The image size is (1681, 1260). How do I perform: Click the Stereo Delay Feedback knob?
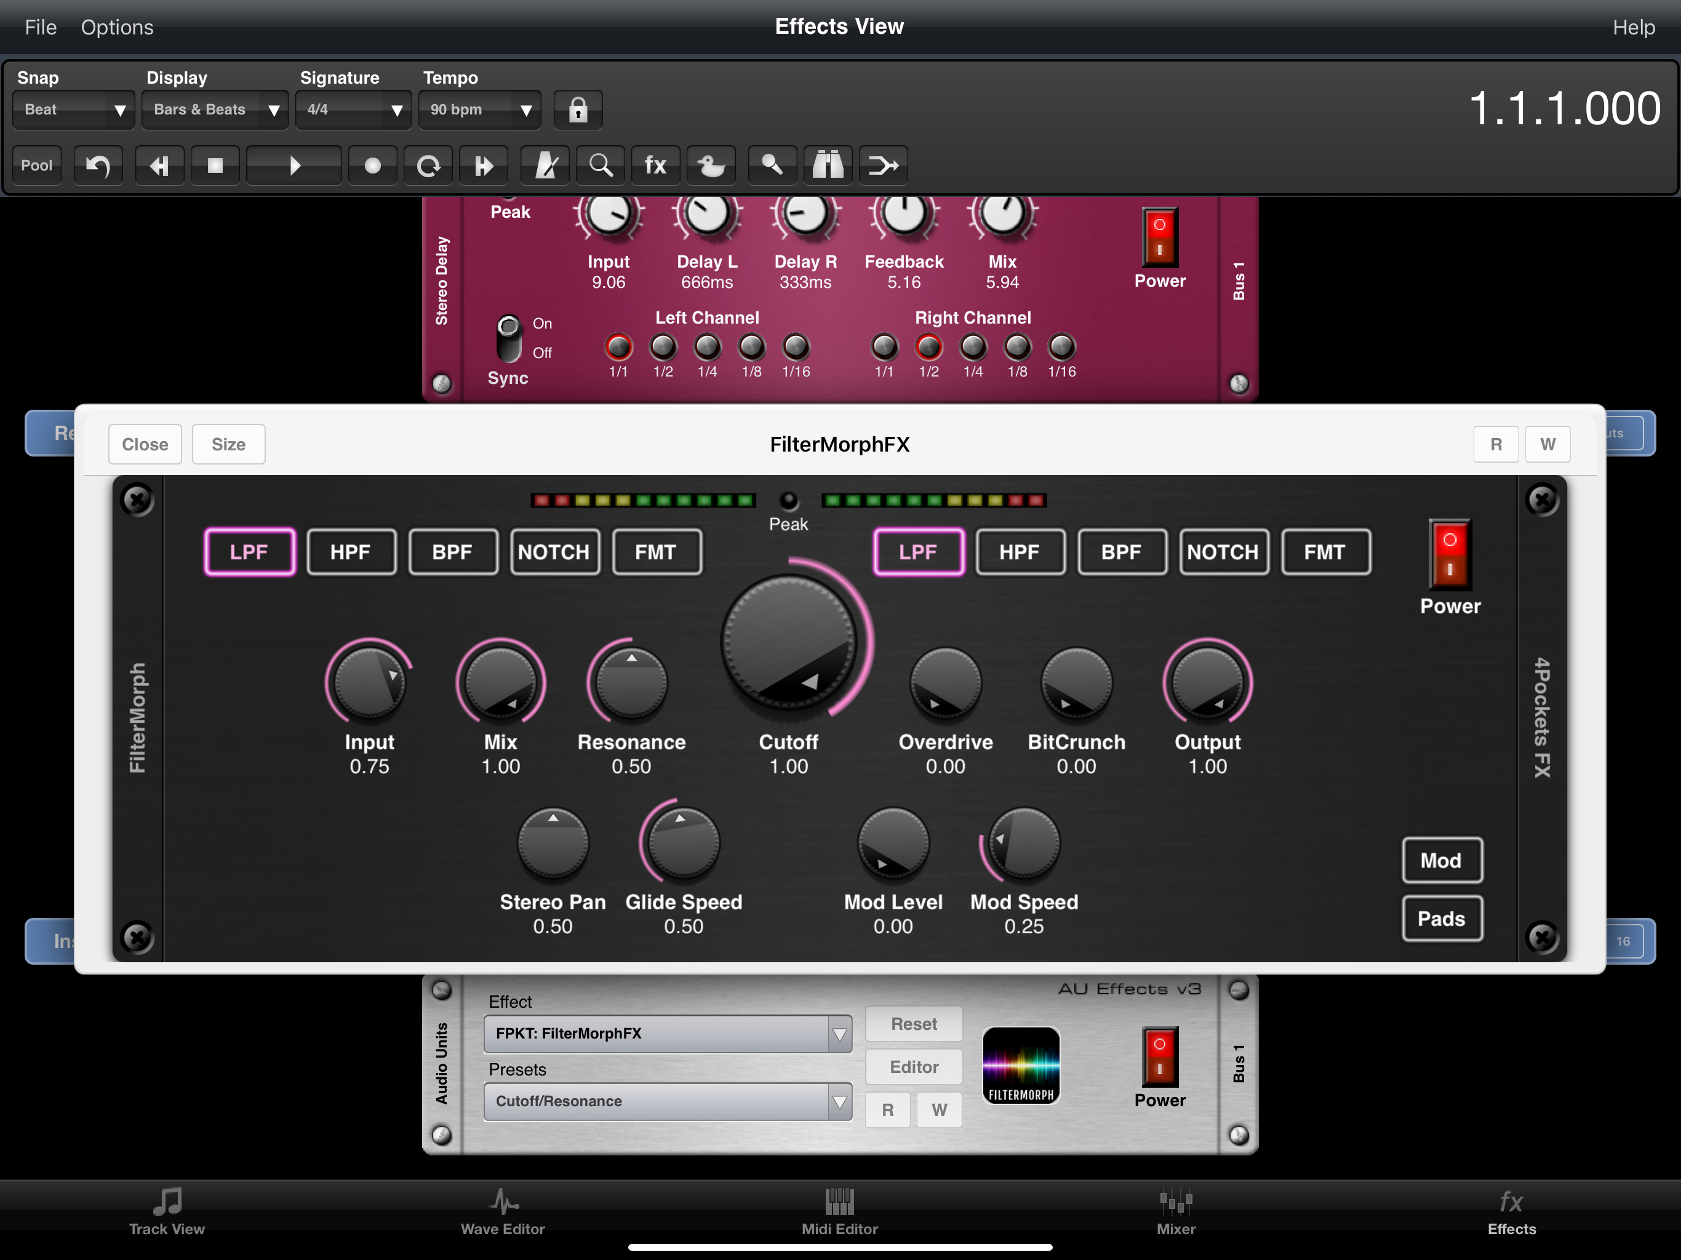904,213
